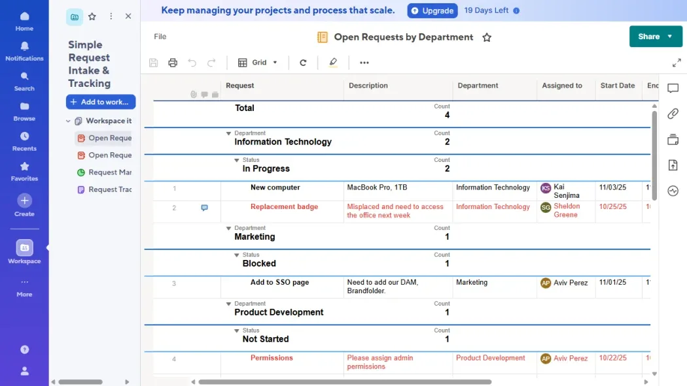
Task: Open Recents in the sidebar
Action: (x=25, y=142)
